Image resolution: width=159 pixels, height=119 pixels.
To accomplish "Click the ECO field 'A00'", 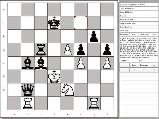I will coord(141,31).
